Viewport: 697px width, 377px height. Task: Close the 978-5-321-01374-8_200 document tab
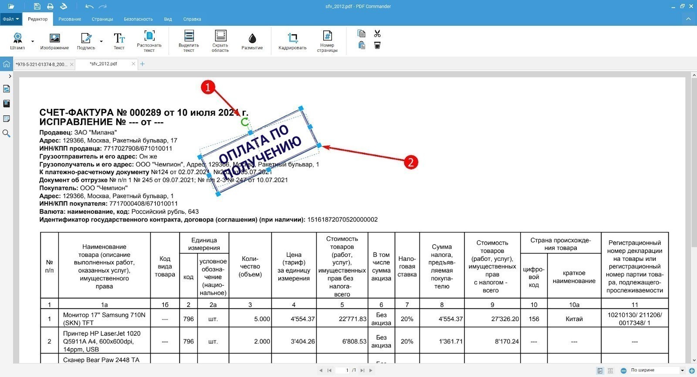click(x=72, y=64)
